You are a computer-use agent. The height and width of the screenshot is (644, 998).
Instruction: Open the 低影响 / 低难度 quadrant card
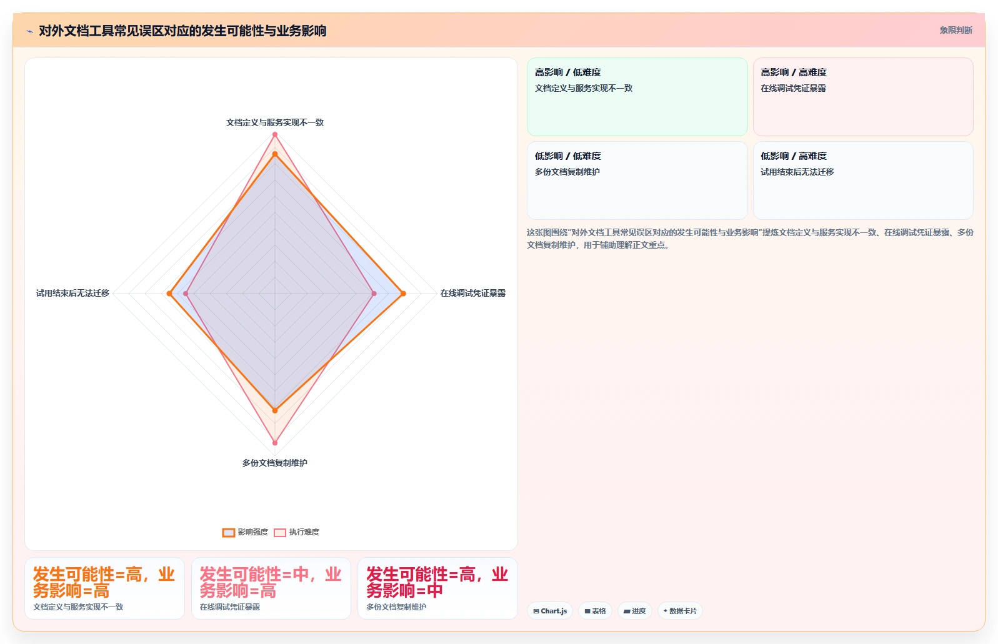(x=637, y=181)
